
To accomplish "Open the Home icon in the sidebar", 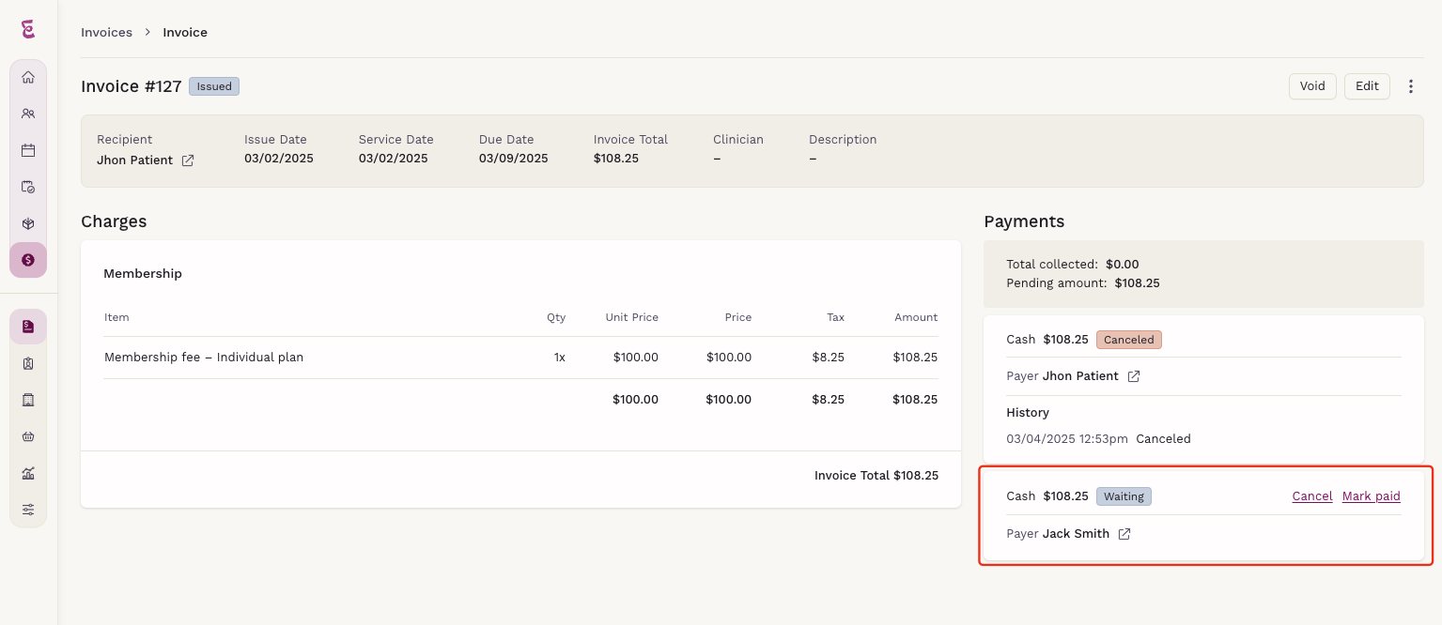I will [28, 77].
